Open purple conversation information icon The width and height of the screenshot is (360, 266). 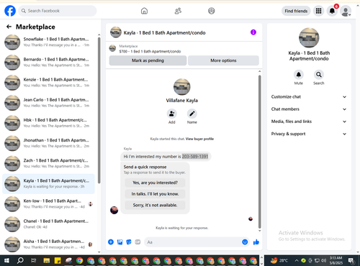tap(253, 32)
